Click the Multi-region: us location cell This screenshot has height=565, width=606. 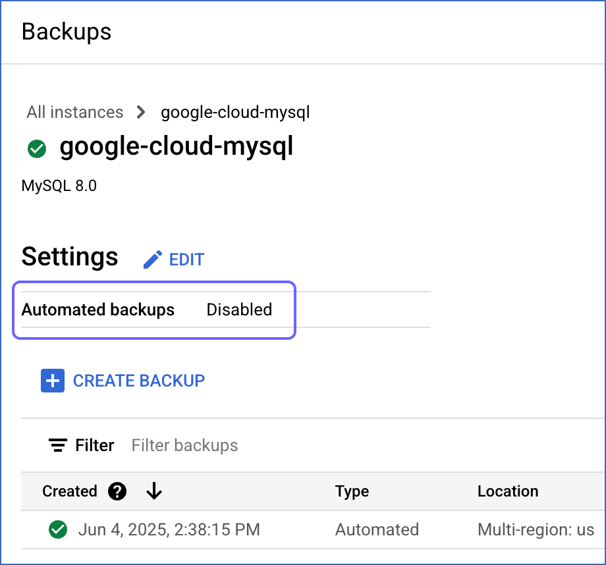536,529
